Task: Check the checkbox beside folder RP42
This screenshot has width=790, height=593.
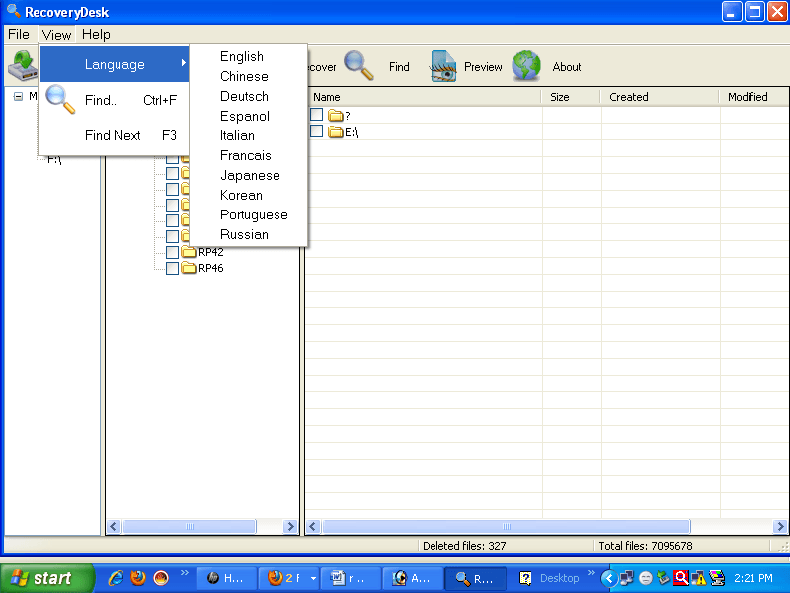Action: 173,252
